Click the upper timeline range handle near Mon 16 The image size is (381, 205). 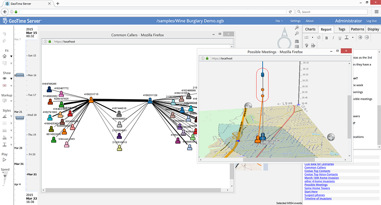[x=20, y=75]
